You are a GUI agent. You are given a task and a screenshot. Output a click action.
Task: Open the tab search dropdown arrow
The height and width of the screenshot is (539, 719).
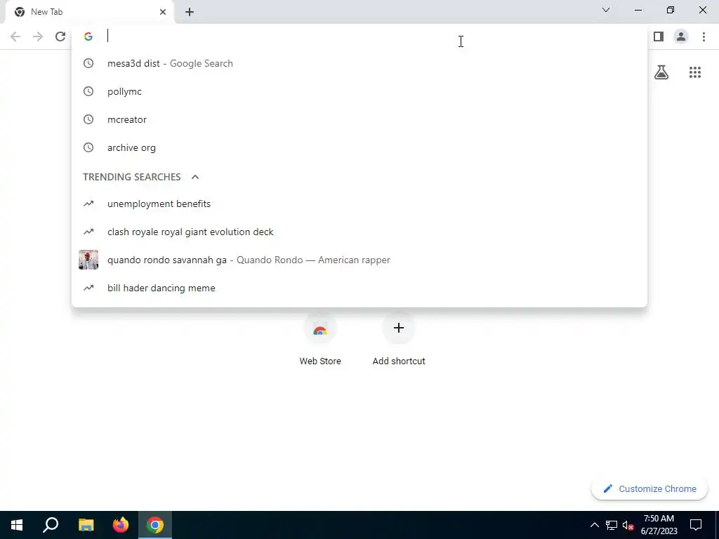606,10
